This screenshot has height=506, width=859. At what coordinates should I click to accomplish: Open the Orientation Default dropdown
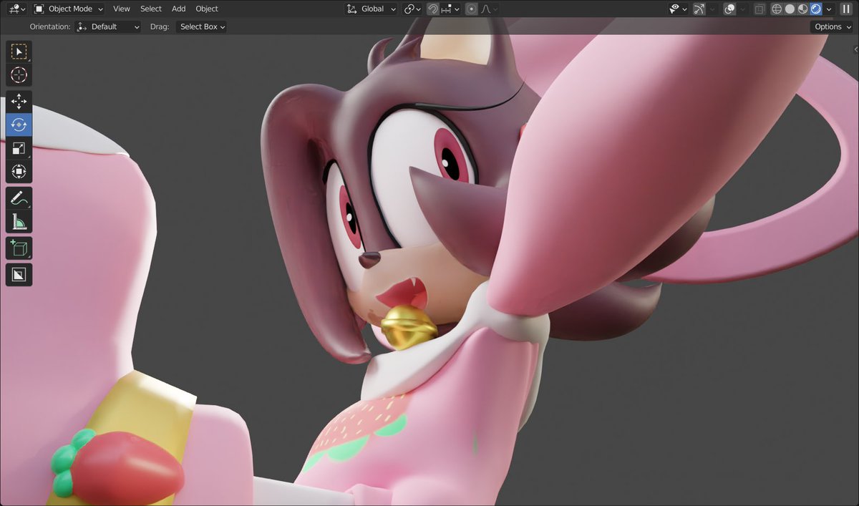tap(108, 26)
